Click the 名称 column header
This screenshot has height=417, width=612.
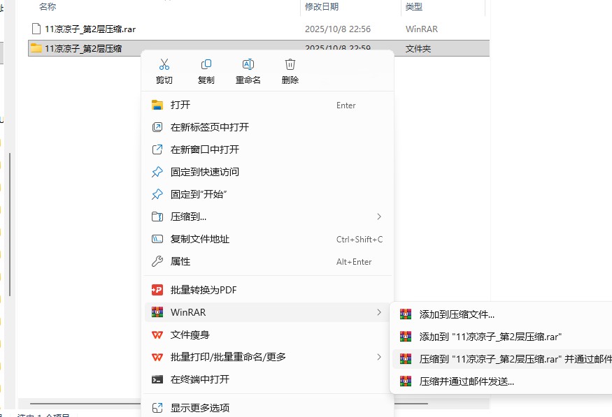click(x=48, y=6)
